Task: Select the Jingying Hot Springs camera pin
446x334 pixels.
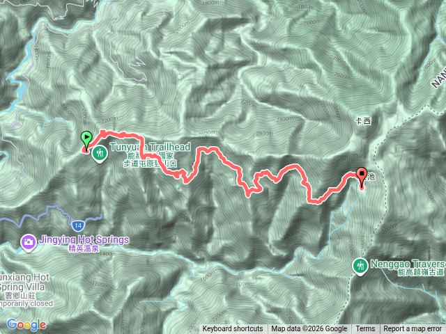Action: [x=29, y=243]
